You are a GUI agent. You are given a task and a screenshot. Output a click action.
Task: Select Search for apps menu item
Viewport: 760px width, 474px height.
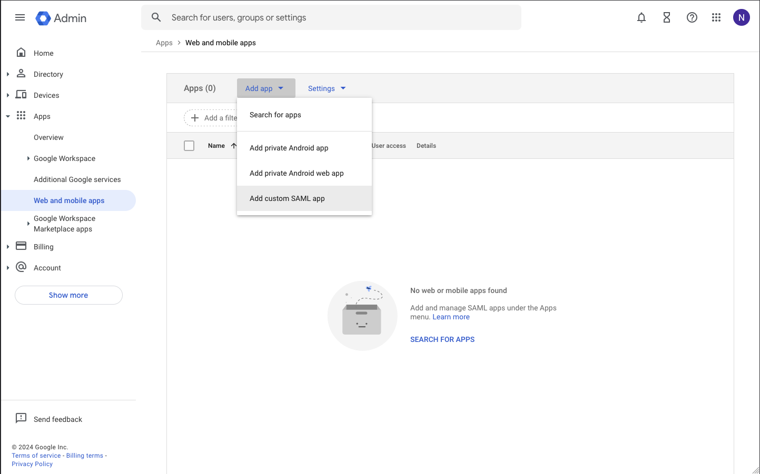275,115
